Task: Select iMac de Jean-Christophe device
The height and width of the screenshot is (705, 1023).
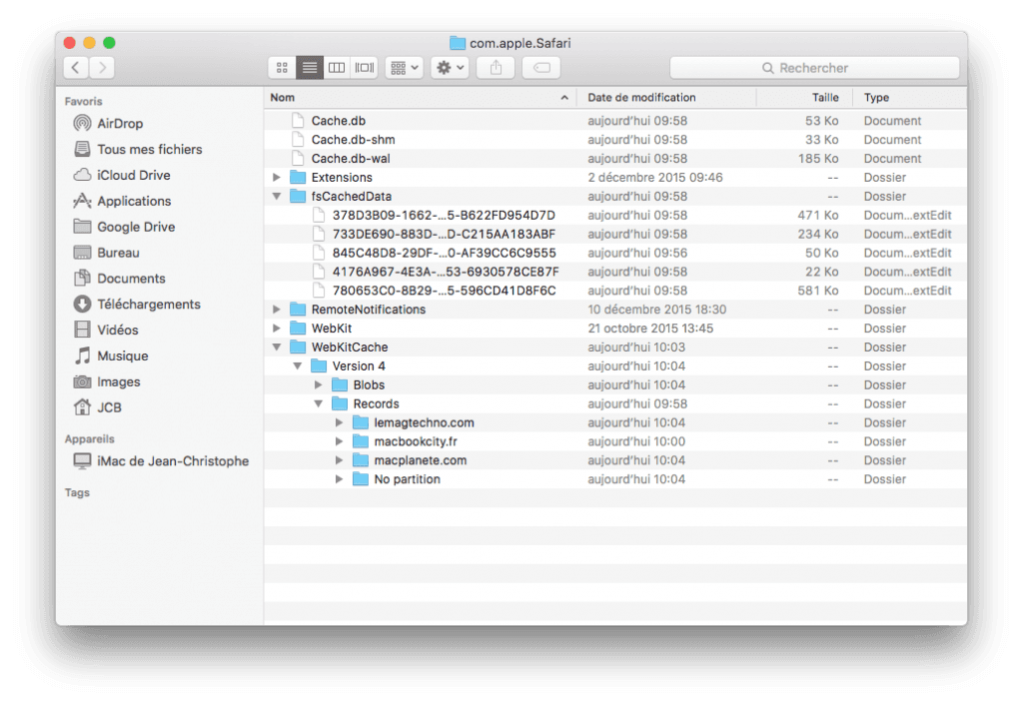Action: click(x=161, y=461)
